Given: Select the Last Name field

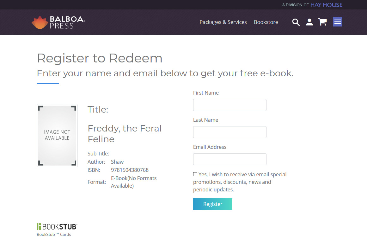Looking at the screenshot, I should [x=229, y=132].
